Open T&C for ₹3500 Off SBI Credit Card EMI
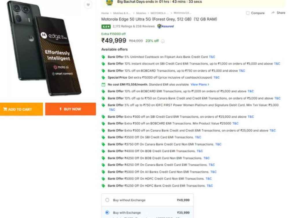Screen dimensions: 296x218 (198, 137)
